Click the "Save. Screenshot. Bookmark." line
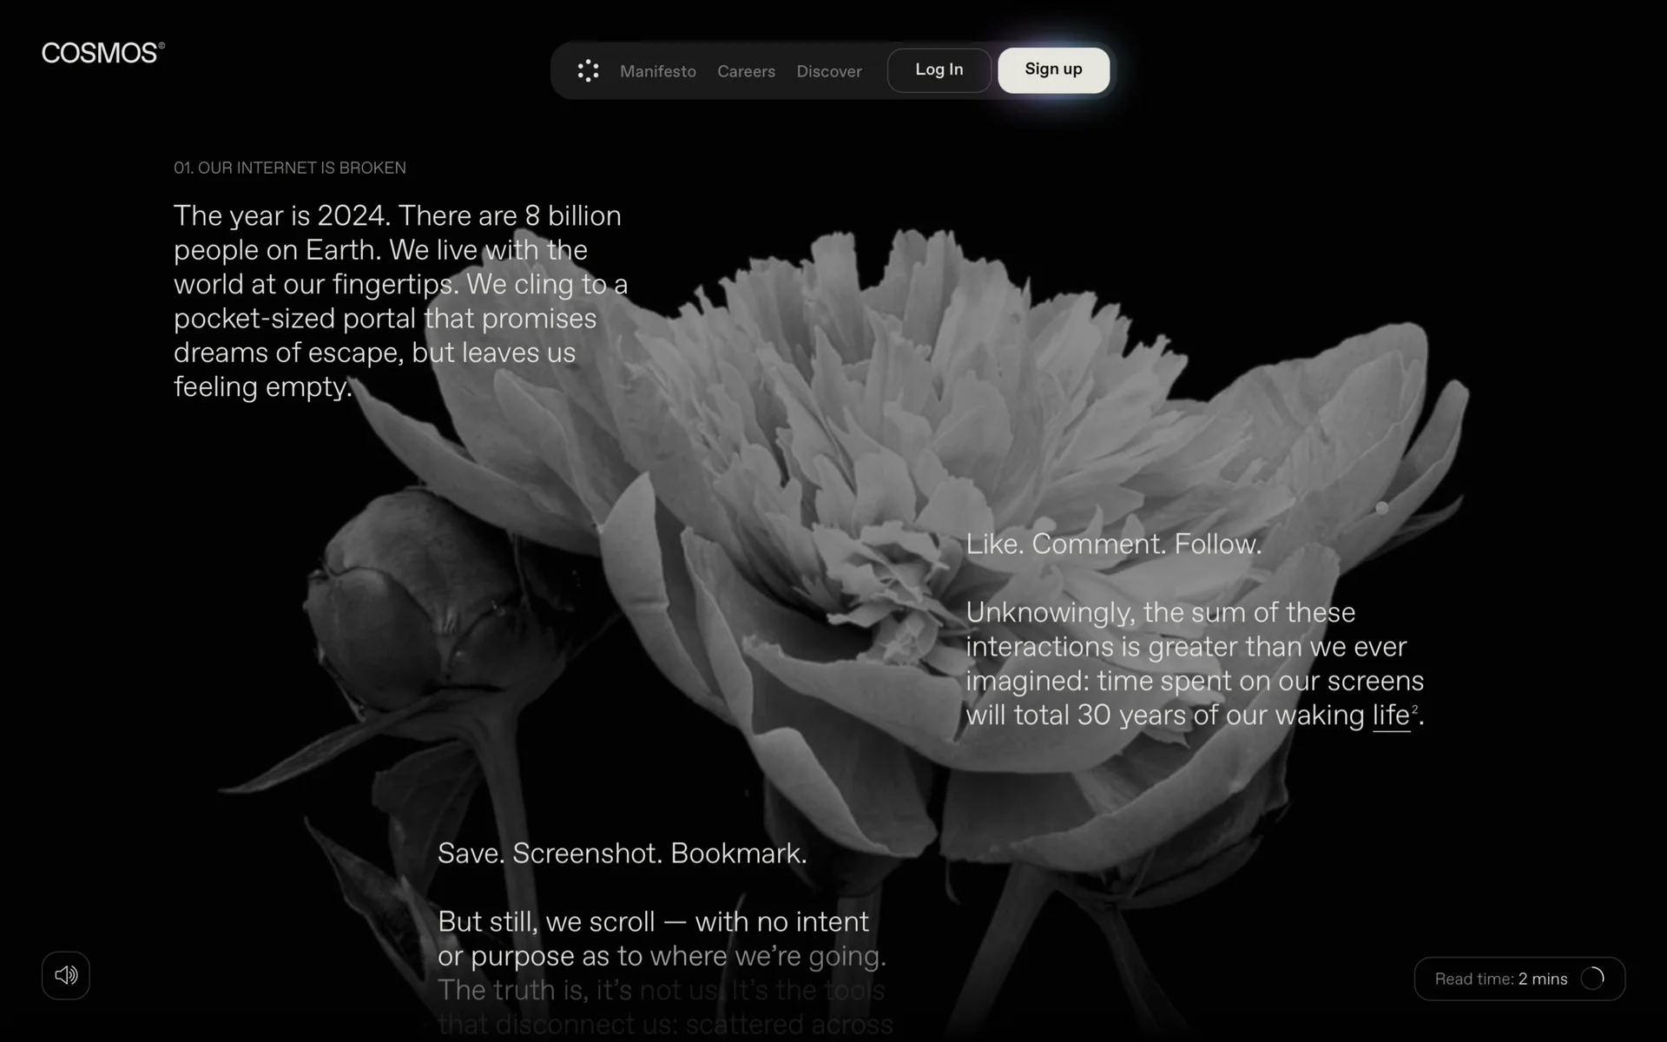 (x=622, y=854)
